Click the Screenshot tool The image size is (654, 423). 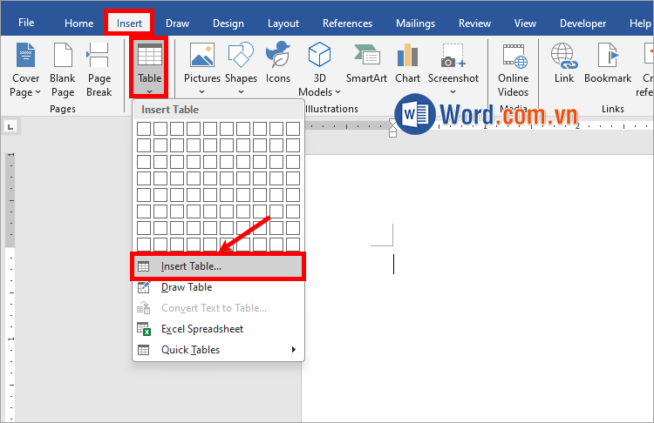pyautogui.click(x=453, y=69)
